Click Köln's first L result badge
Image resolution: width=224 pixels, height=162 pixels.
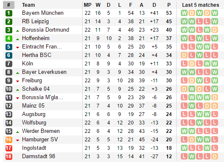(x=184, y=64)
